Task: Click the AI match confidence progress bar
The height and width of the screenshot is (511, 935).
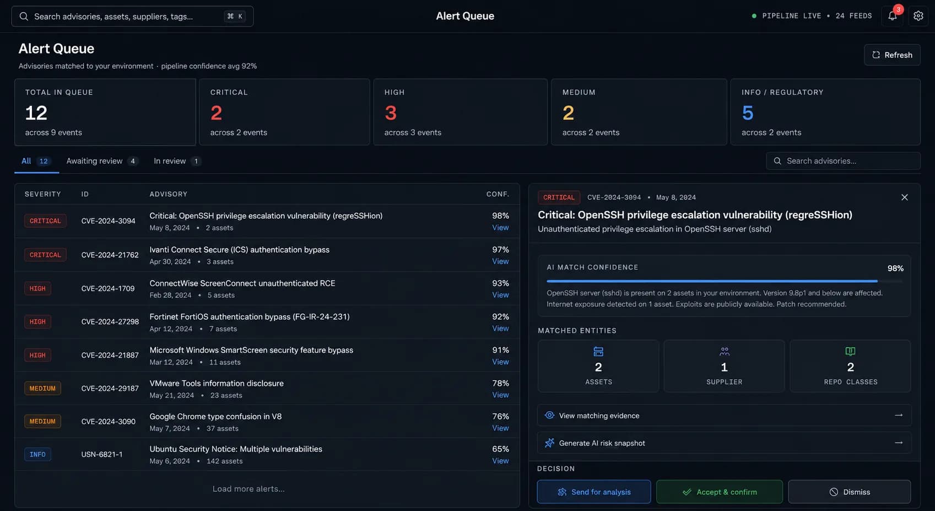Action: 724,281
